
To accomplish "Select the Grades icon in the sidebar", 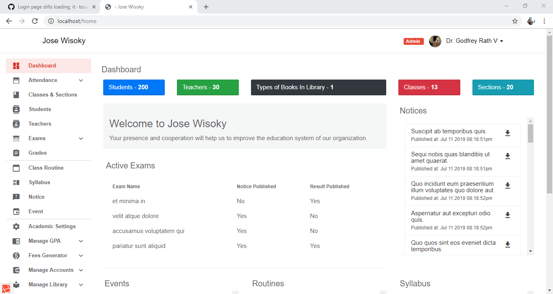I will click(x=16, y=153).
